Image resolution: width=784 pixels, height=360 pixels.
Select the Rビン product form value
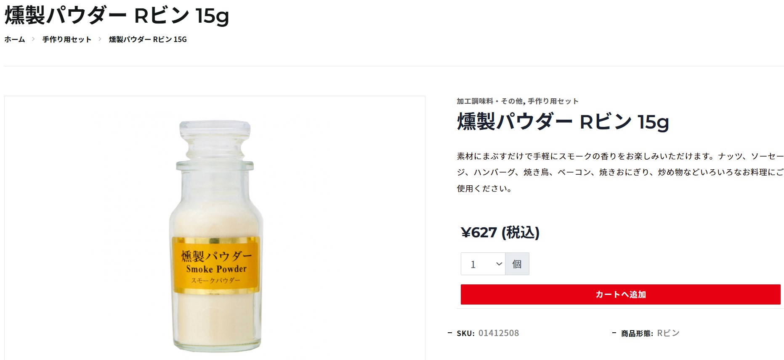(x=668, y=333)
